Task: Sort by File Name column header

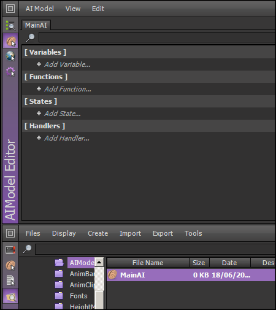Action: pyautogui.click(x=148, y=263)
